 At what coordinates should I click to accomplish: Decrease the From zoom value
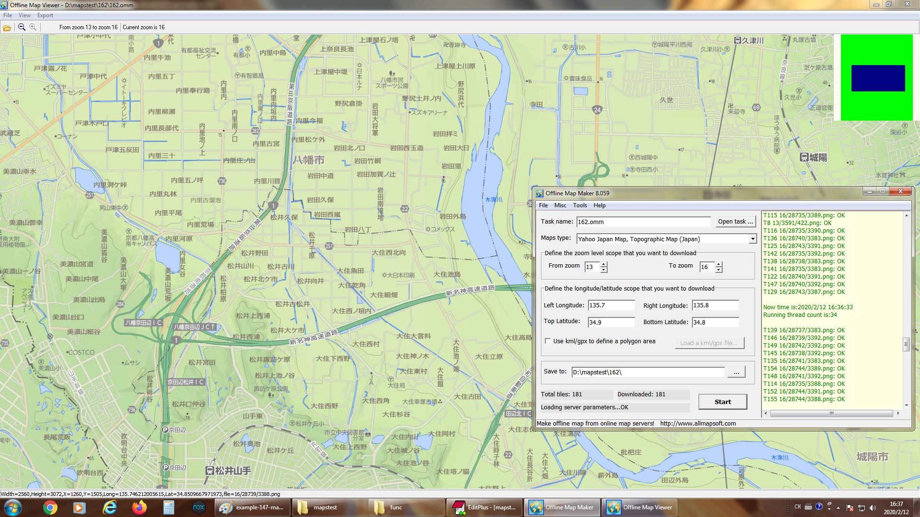coord(604,270)
